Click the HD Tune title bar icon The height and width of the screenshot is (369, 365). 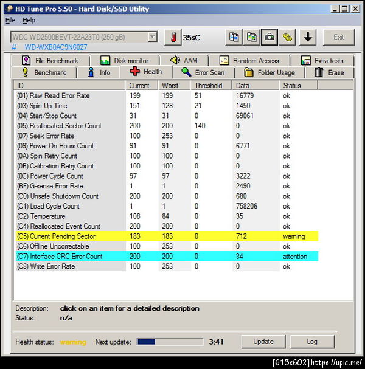9,9
